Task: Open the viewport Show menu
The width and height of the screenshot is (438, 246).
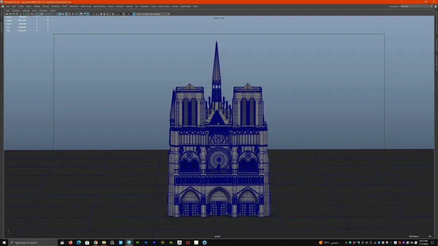Action: pos(34,11)
